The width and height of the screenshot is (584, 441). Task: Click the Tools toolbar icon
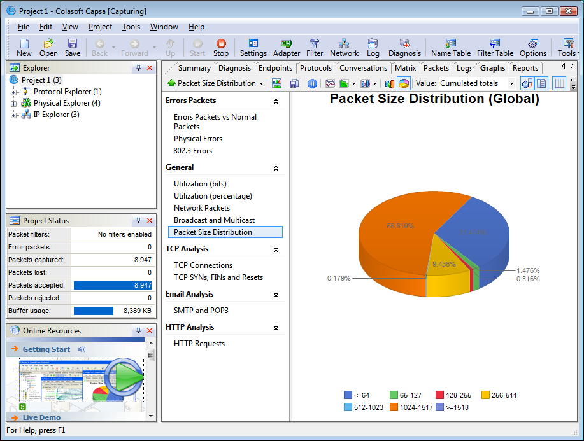[568, 48]
